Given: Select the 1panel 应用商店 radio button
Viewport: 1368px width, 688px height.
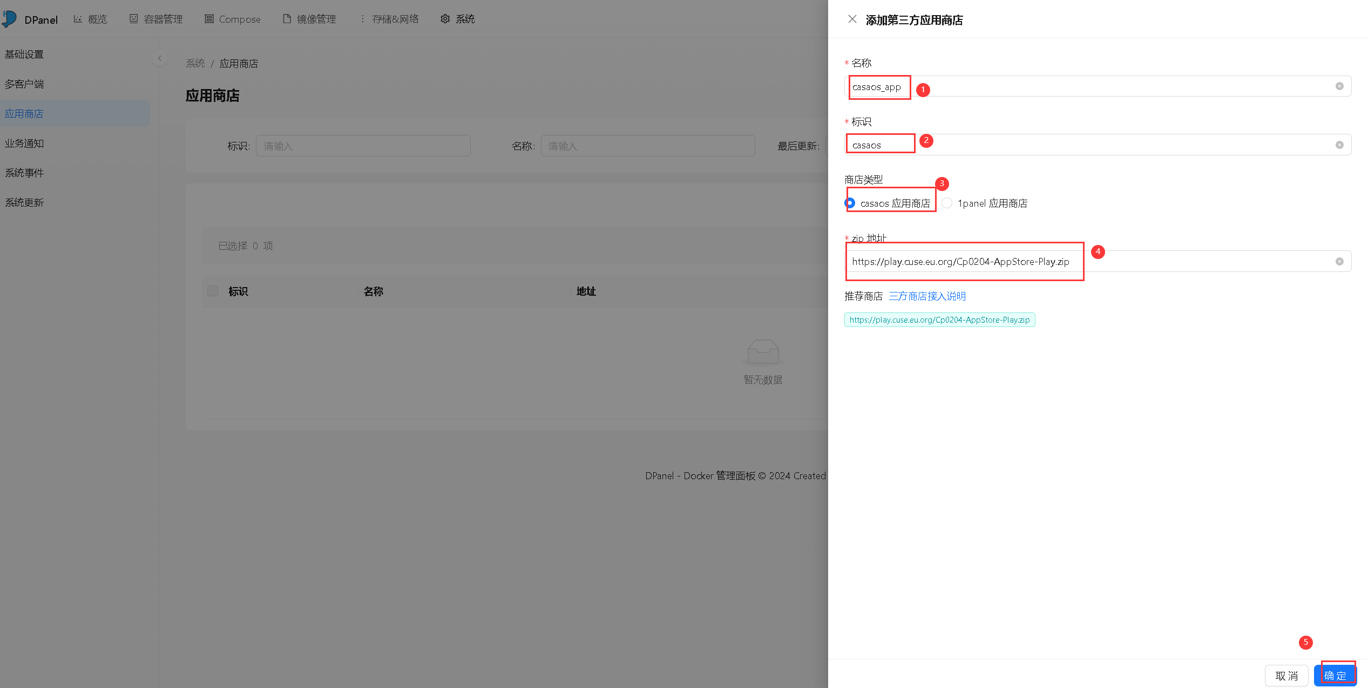Looking at the screenshot, I should tap(947, 203).
